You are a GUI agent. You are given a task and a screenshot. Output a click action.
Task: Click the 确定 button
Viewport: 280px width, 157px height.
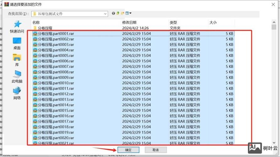click(128, 150)
